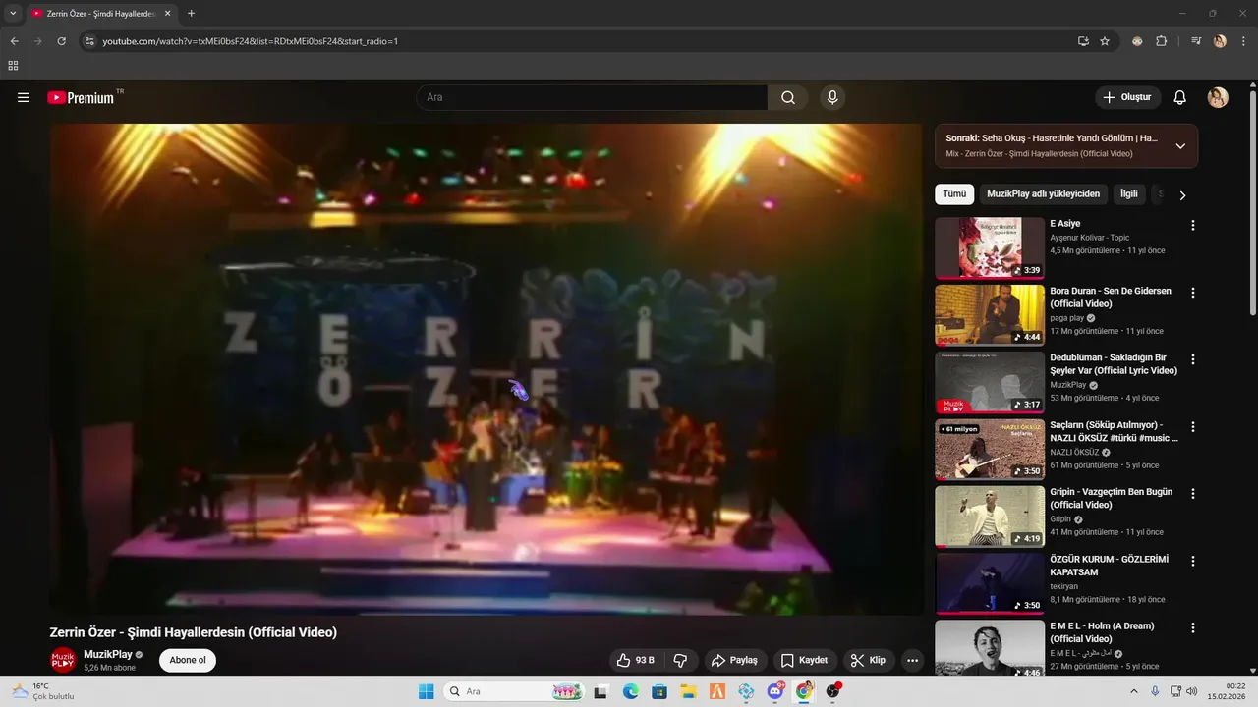The height and width of the screenshot is (707, 1258).
Task: Click the search magnifier button
Action: [x=788, y=97]
